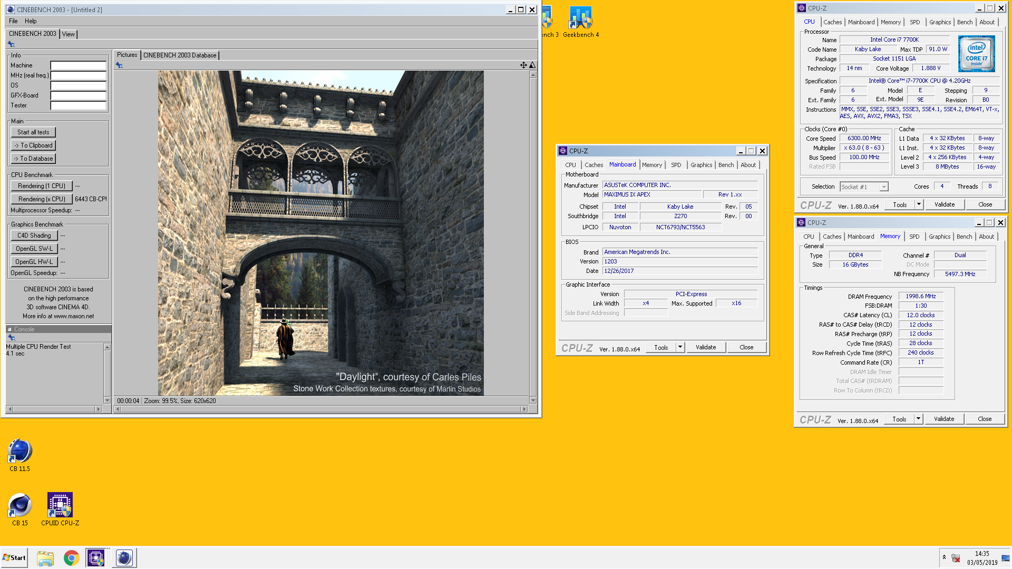
Task: Open the CINEBENCH 2003 Database tab
Action: [x=180, y=55]
